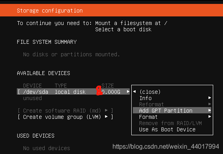The width and height of the screenshot is (223, 154).
Task: Click the TYPE column header
Action: (61, 86)
